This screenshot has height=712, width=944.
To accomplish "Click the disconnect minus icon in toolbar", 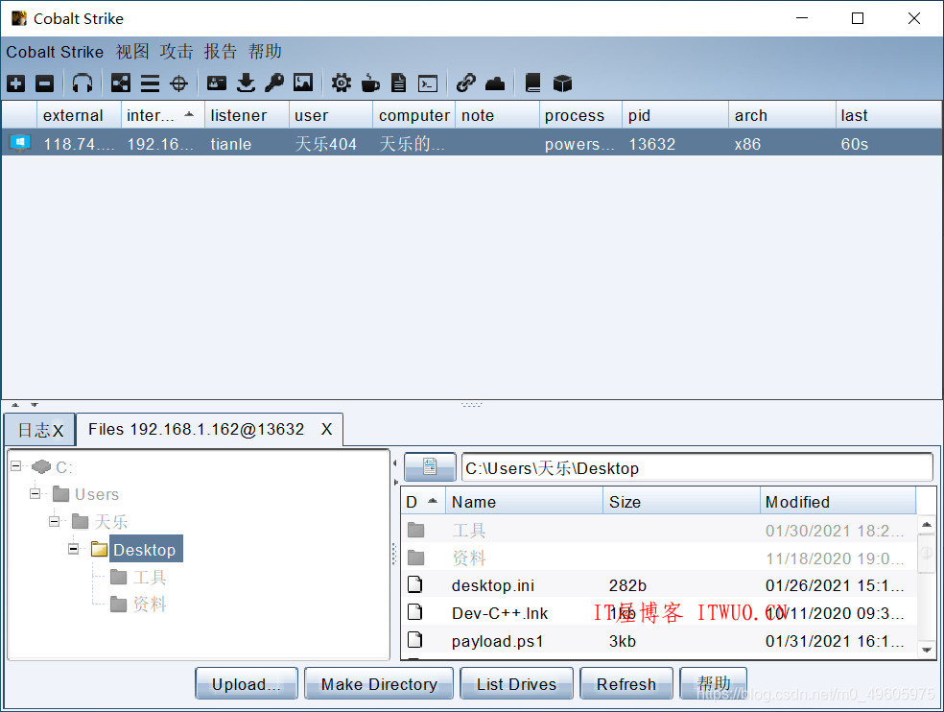I will 44,83.
